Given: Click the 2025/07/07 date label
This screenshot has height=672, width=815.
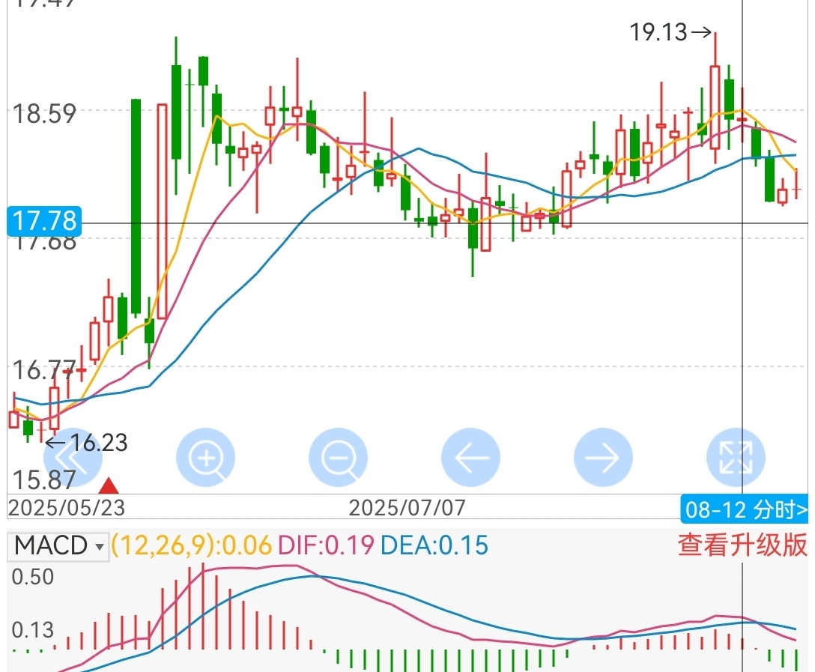Looking at the screenshot, I should pyautogui.click(x=407, y=508).
